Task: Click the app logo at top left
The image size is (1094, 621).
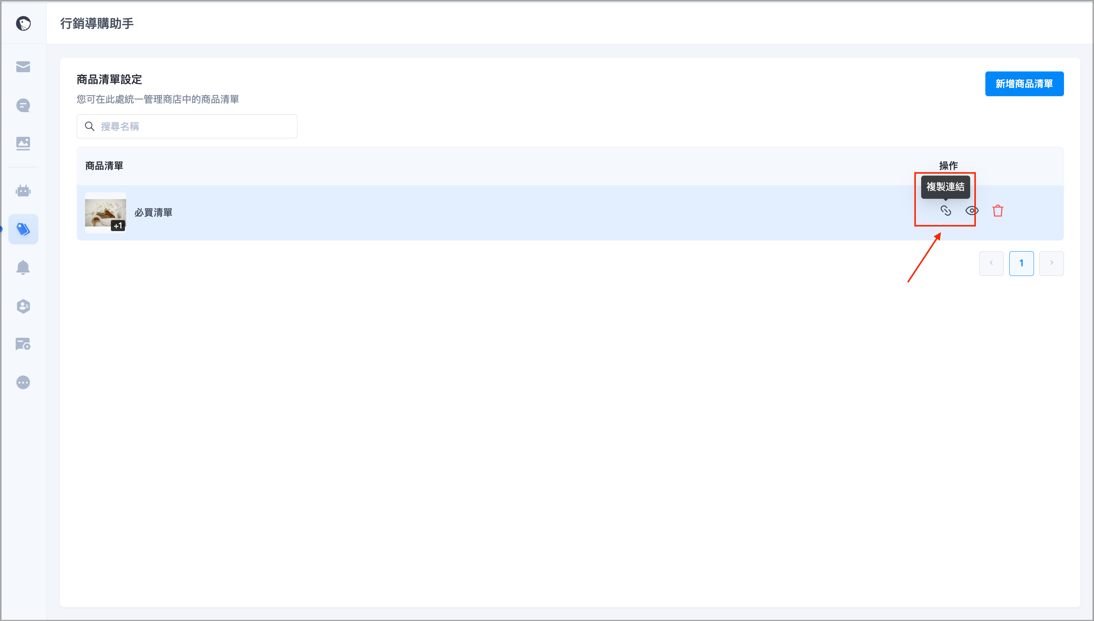Action: 24,24
